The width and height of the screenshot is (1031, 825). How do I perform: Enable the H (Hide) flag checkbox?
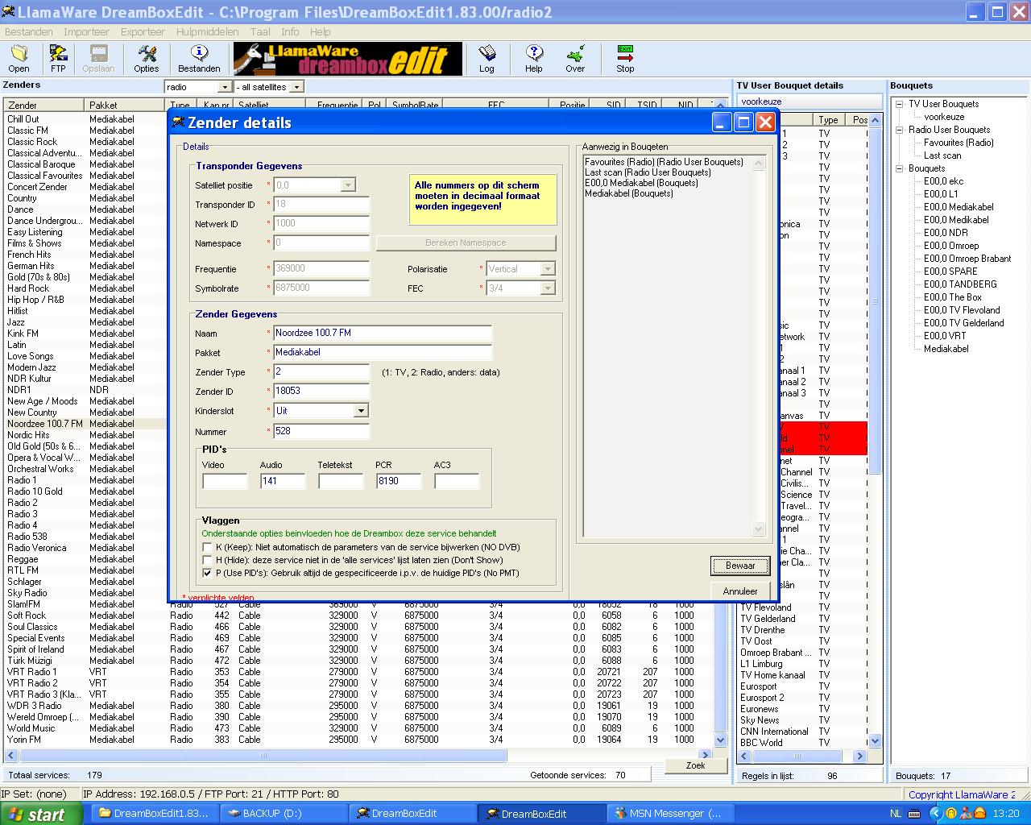[x=208, y=561]
